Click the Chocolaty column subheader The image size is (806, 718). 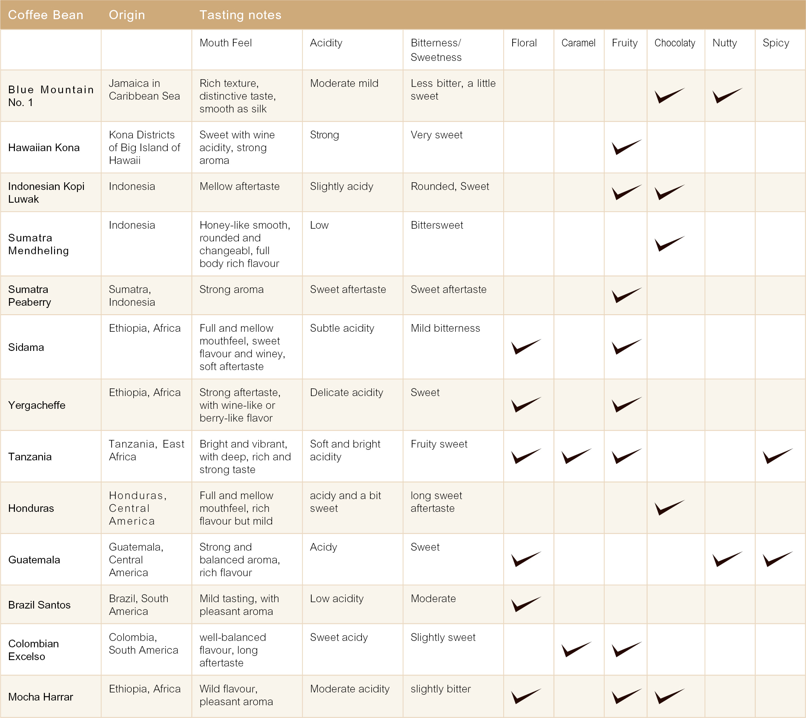(x=675, y=43)
